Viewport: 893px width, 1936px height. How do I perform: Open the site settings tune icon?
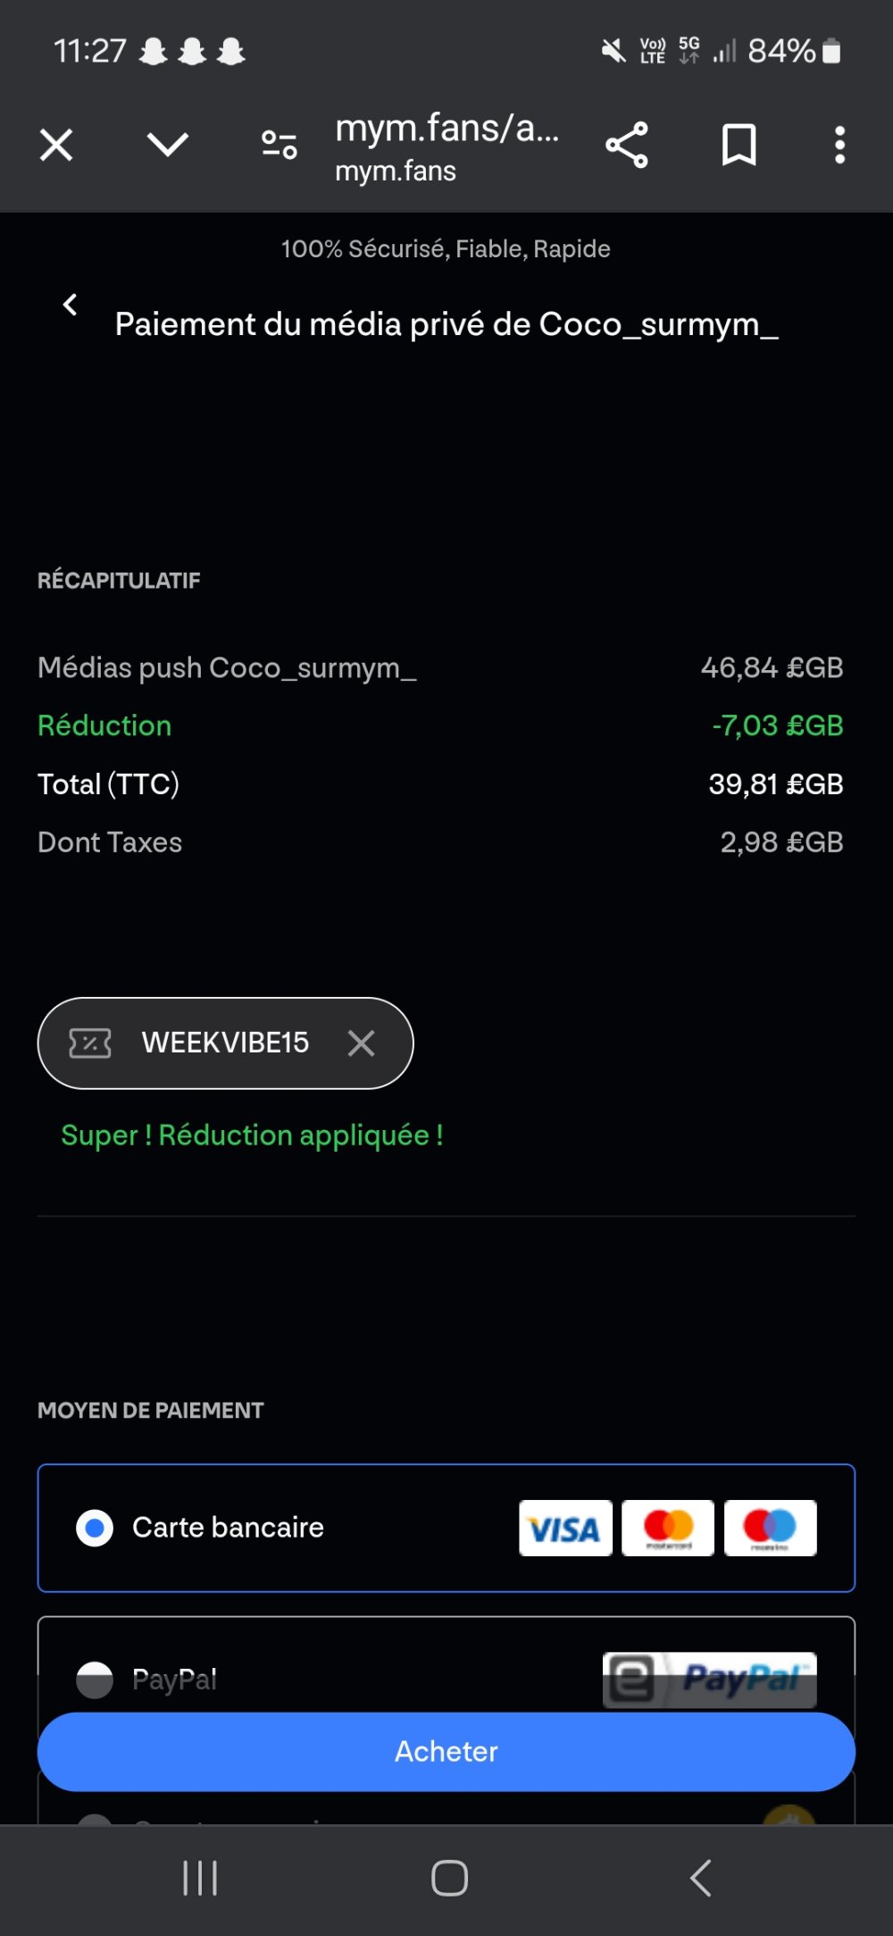click(280, 145)
